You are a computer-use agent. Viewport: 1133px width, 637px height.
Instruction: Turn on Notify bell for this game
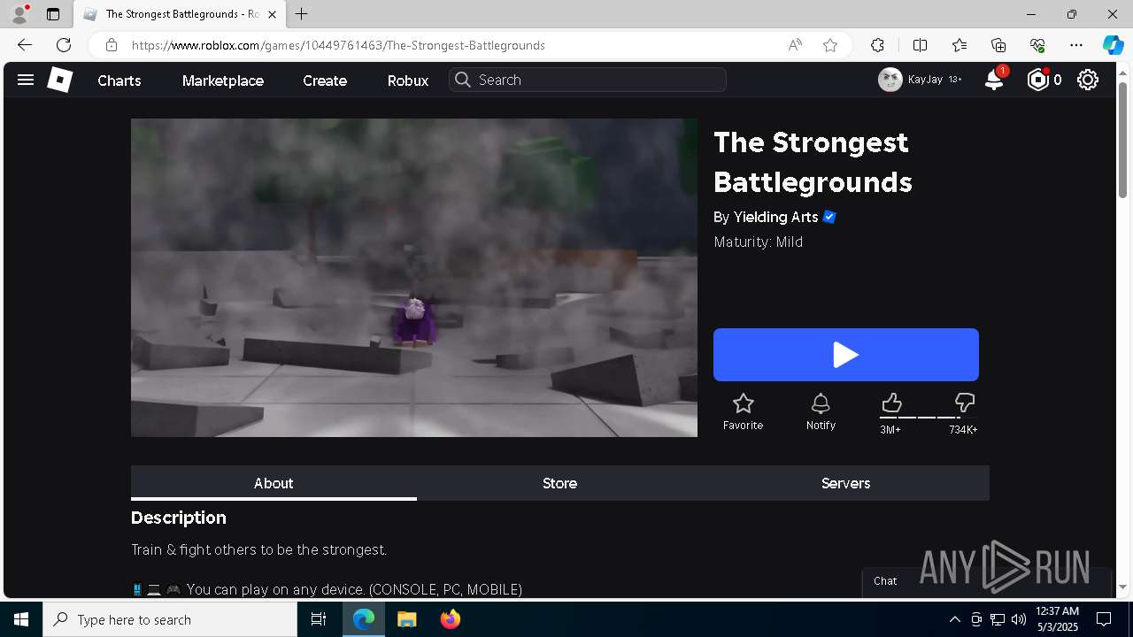pyautogui.click(x=821, y=404)
